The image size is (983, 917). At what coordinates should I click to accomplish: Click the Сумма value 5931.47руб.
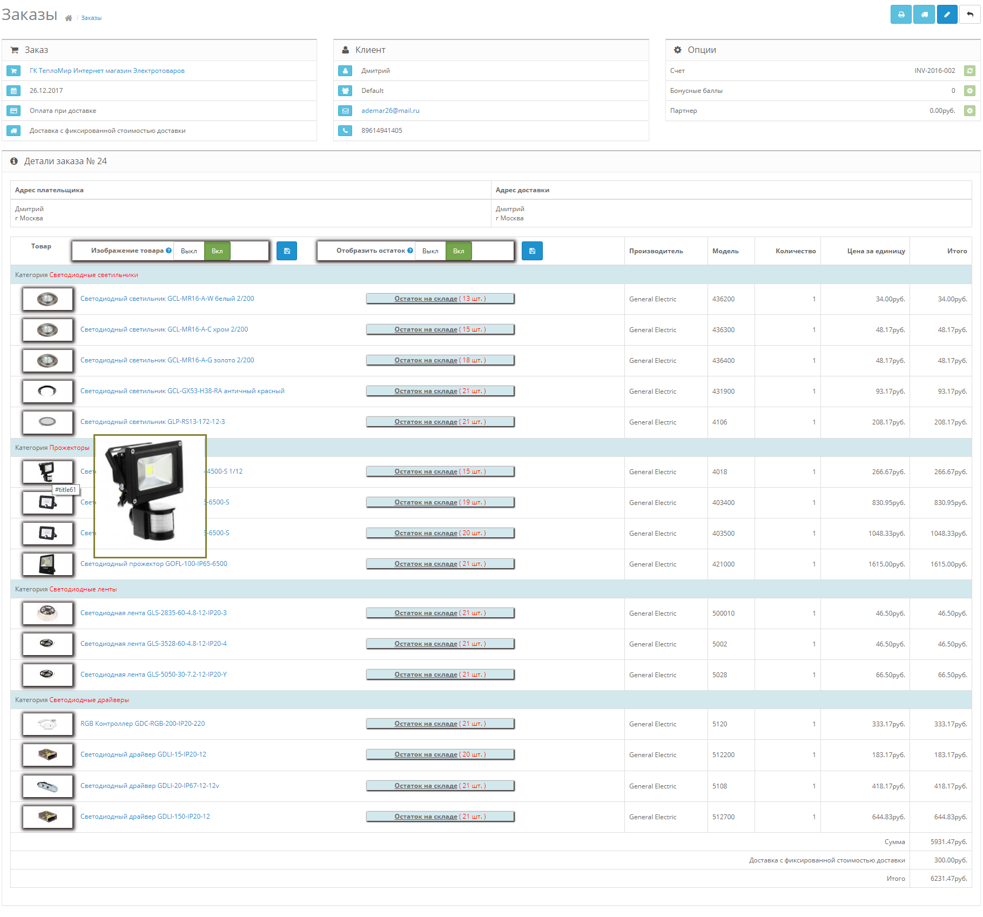point(948,842)
